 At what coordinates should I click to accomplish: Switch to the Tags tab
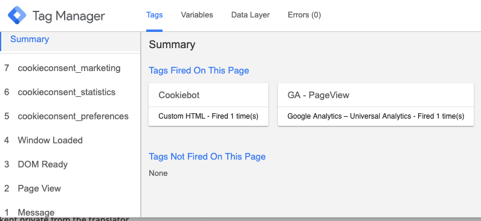click(154, 15)
